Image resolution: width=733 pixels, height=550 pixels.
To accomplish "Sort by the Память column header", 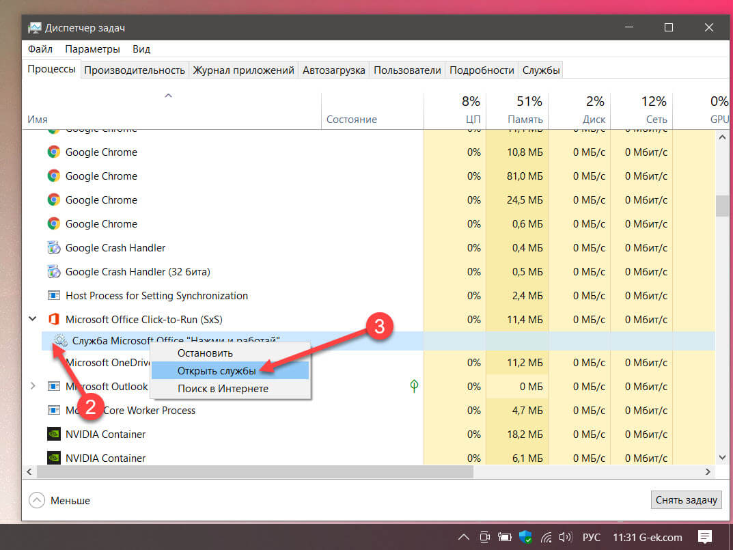I will coord(517,111).
